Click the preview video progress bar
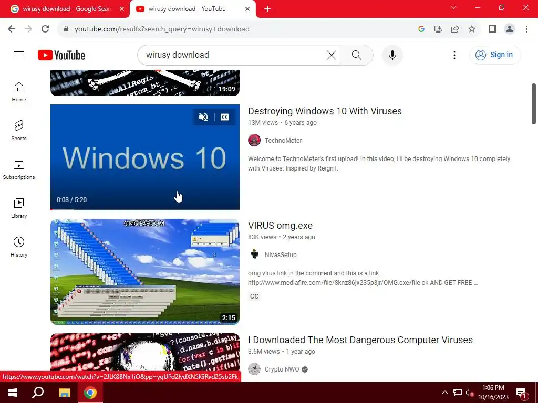The width and height of the screenshot is (538, 403). [145, 209]
